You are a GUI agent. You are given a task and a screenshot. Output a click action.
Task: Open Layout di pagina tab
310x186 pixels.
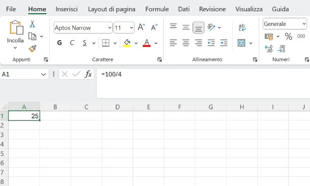point(112,9)
